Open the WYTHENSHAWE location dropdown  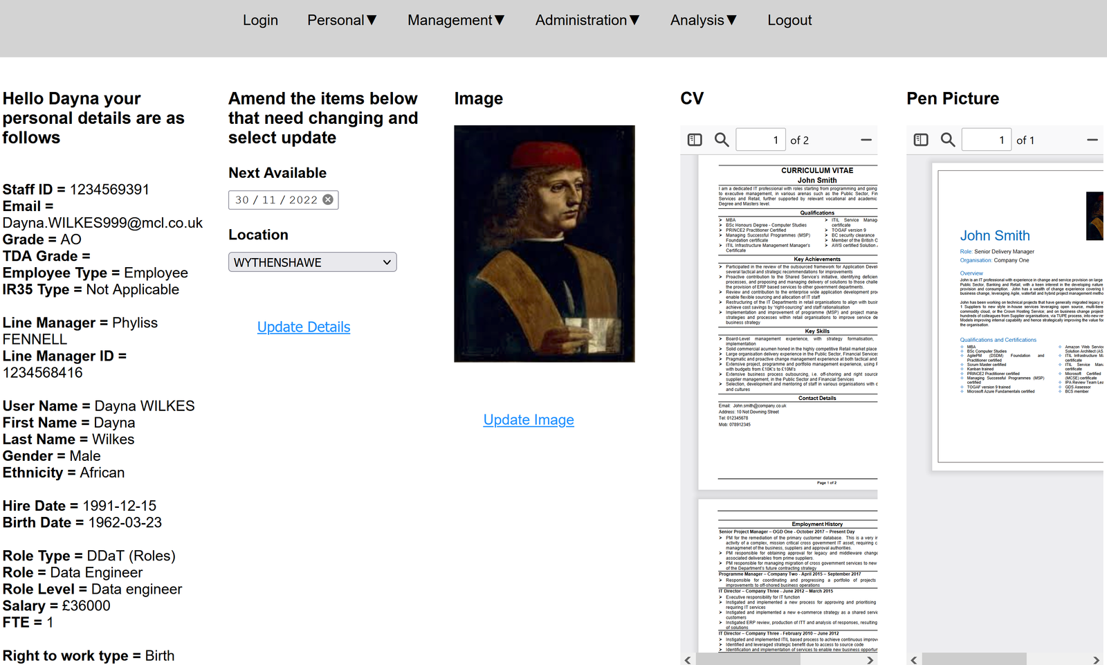point(312,262)
